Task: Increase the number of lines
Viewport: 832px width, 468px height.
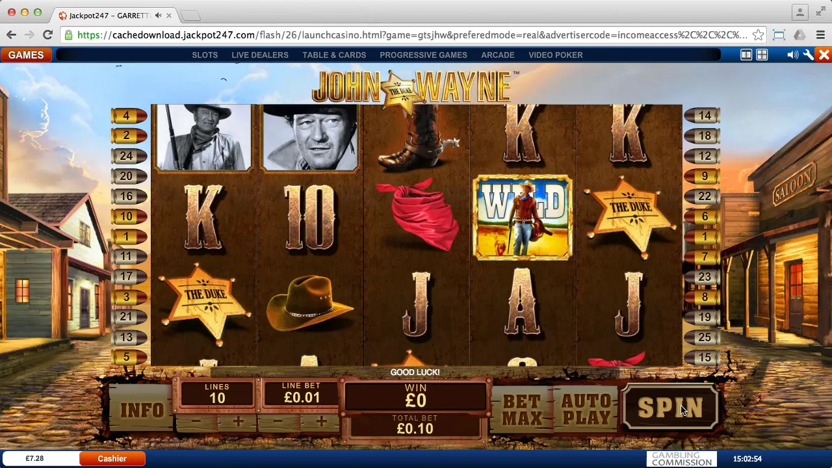Action: (x=238, y=422)
